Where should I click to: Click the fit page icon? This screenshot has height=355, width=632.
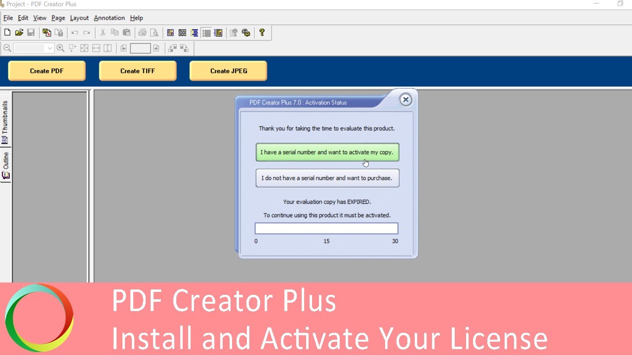[84, 48]
